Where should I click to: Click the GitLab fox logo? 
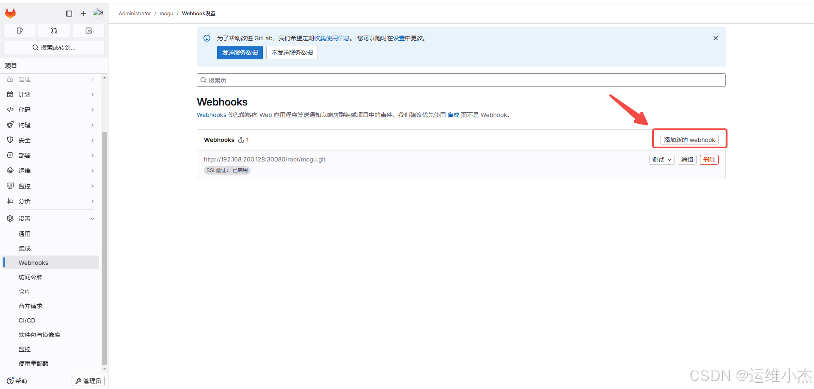pyautogui.click(x=11, y=14)
